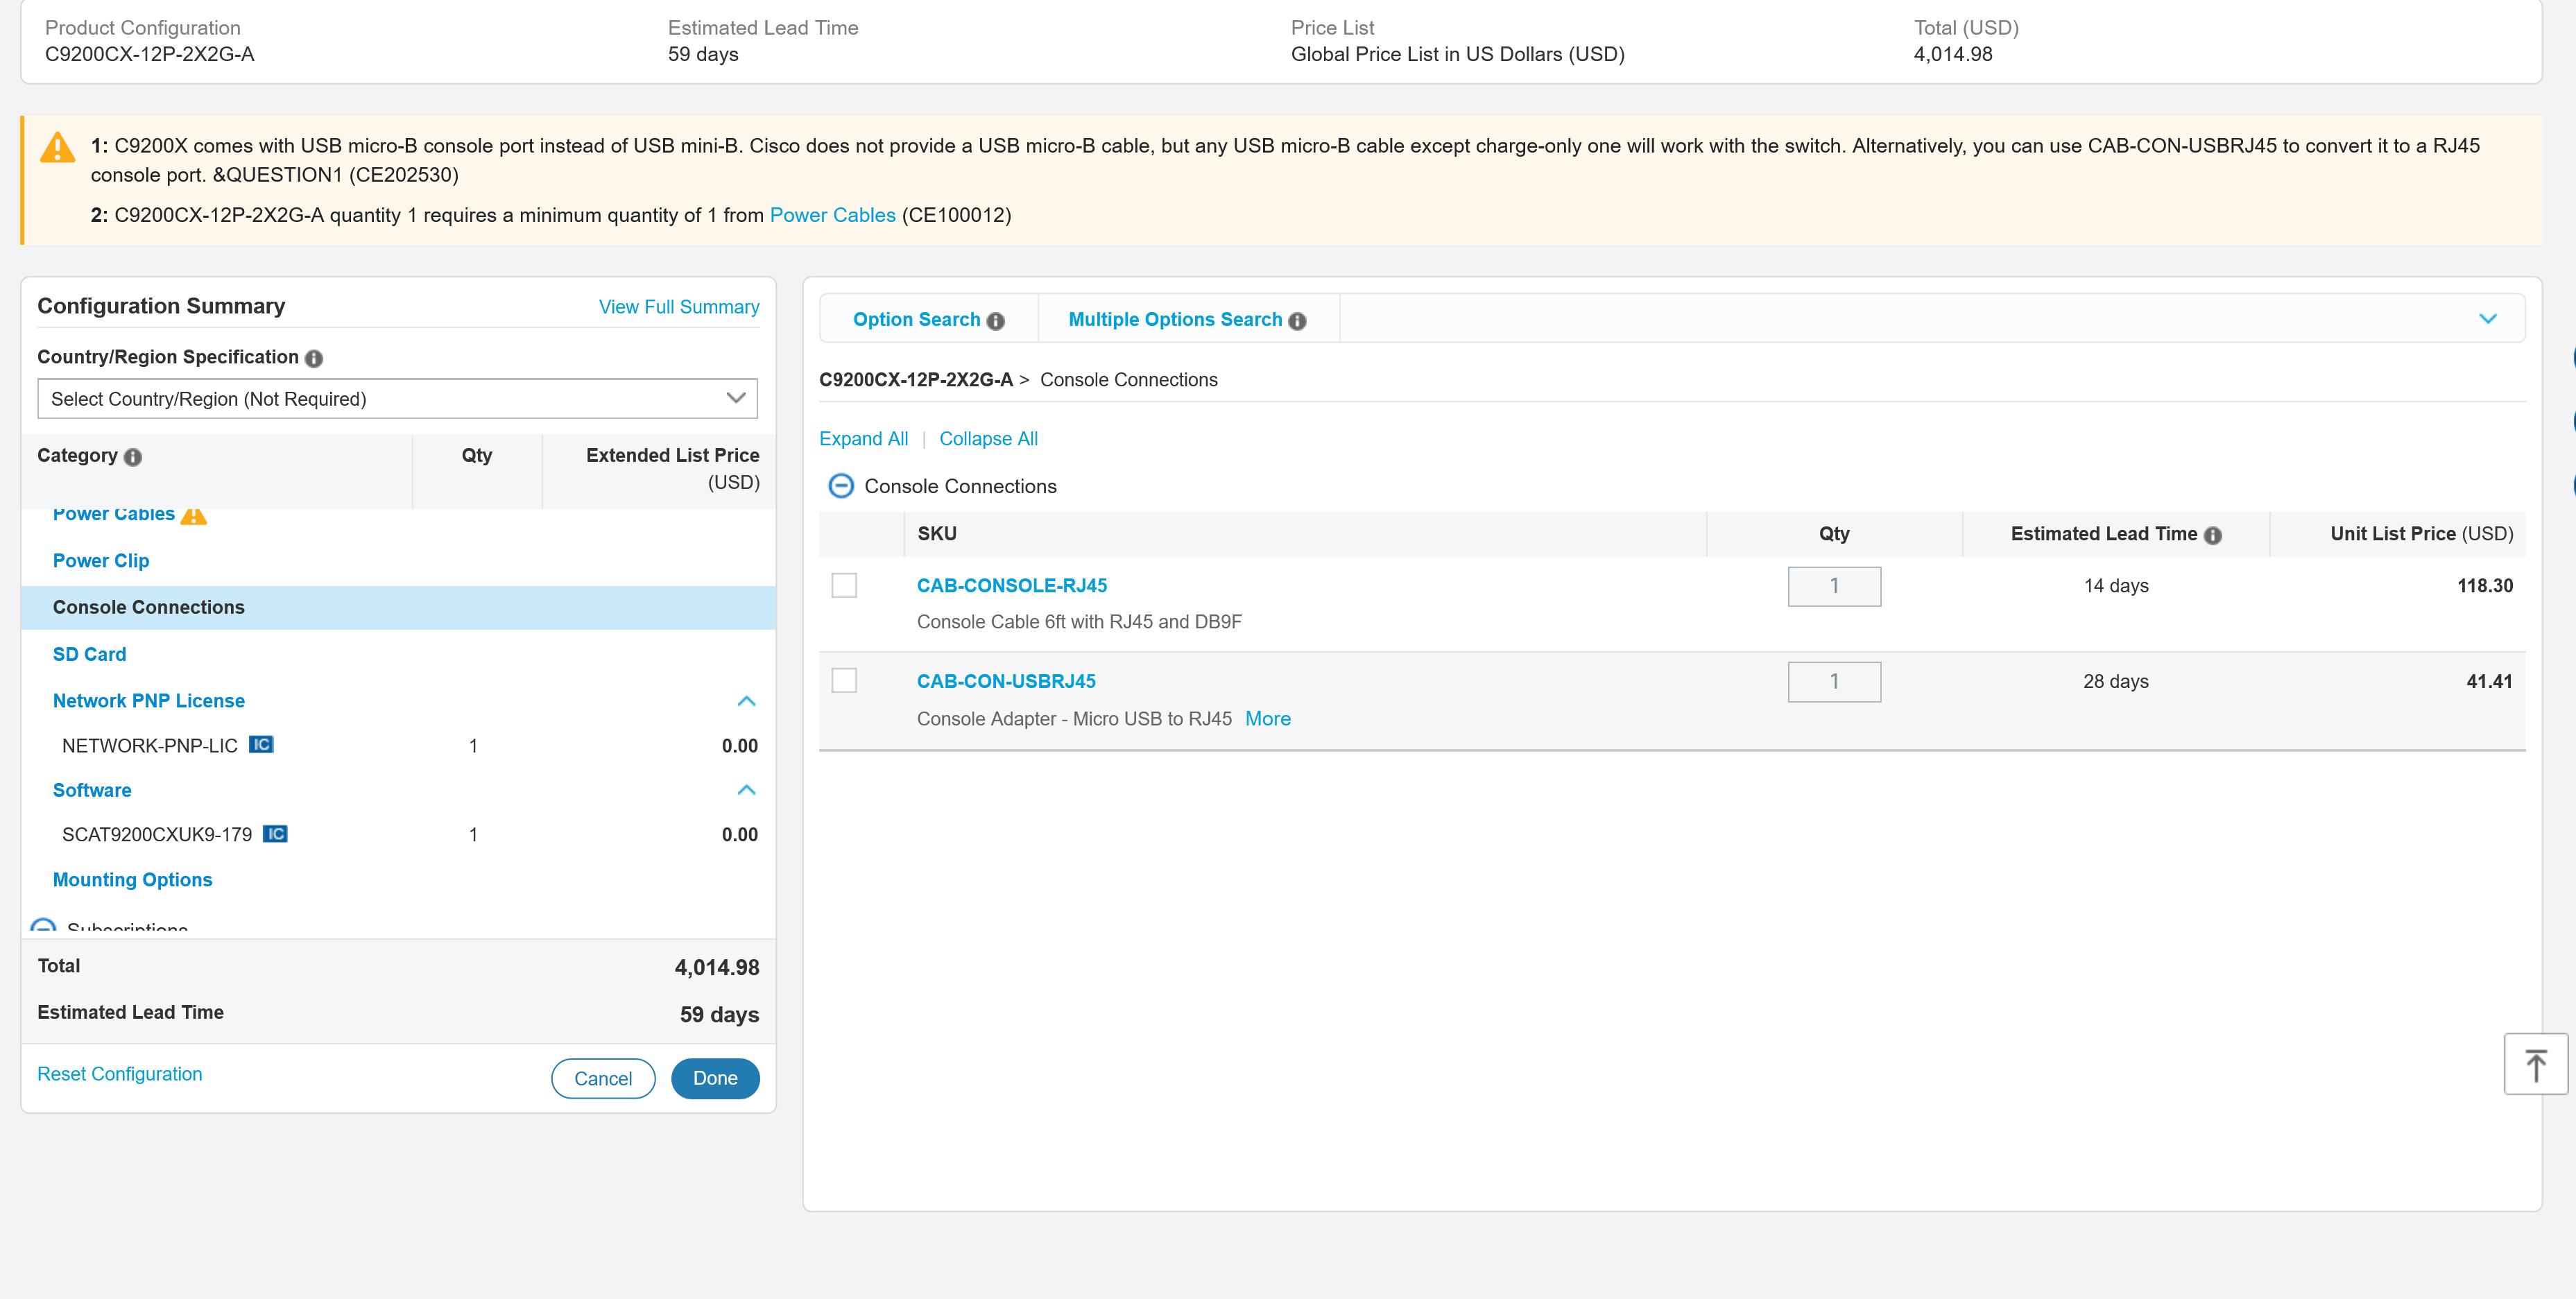The height and width of the screenshot is (1299, 2576).
Task: Click the info icon next to Country/Region Specification
Action: coord(314,358)
